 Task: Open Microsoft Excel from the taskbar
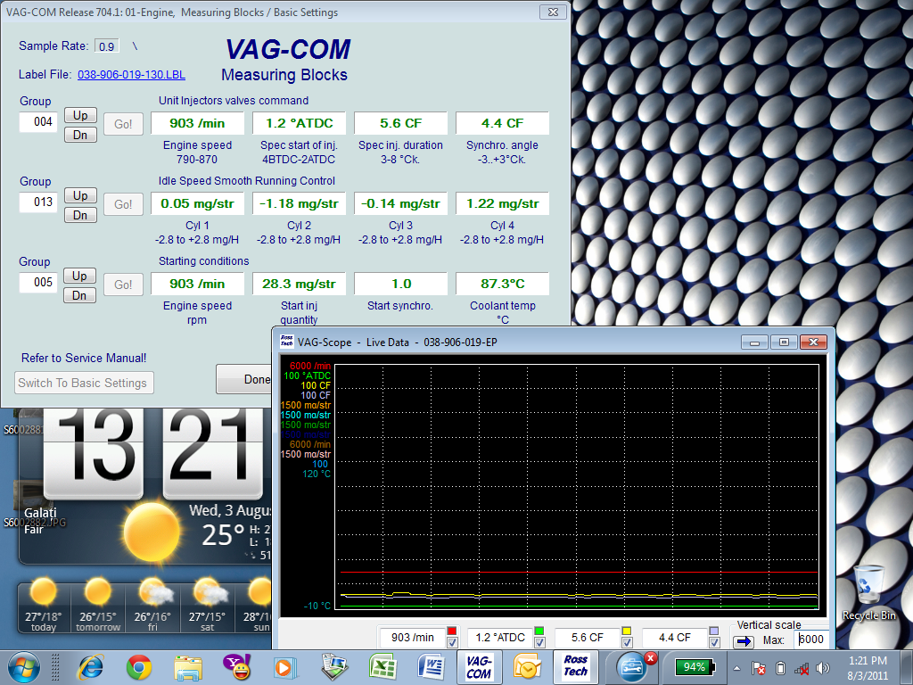[382, 667]
